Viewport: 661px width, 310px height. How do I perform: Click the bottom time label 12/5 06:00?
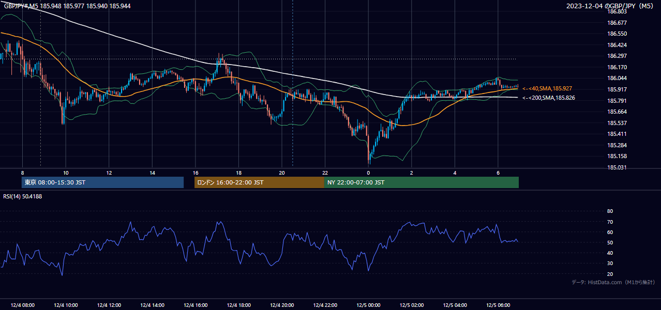[498, 305]
